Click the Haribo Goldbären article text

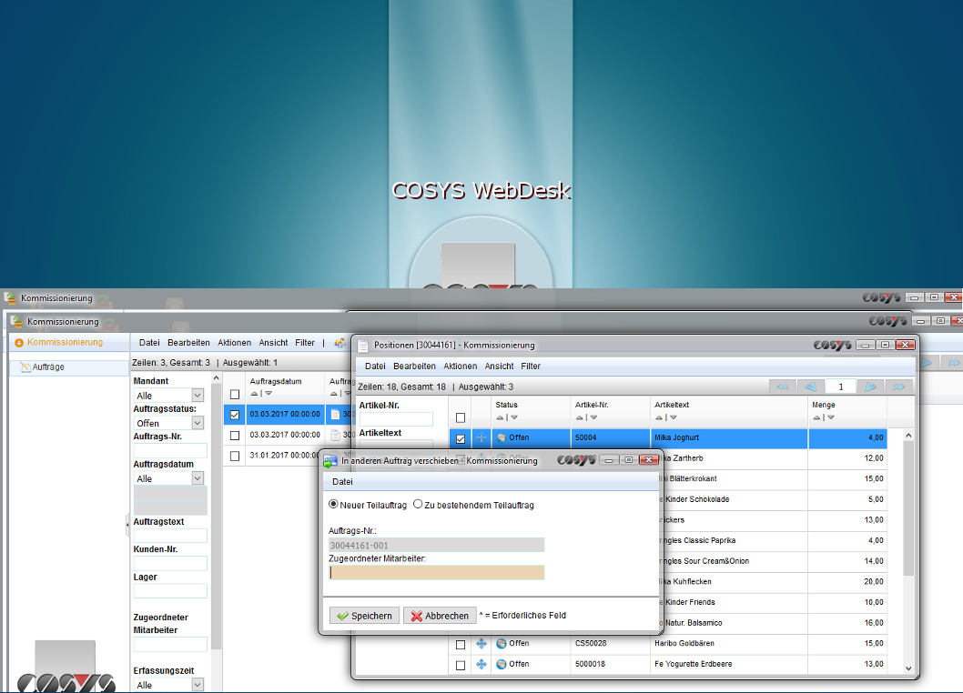(x=684, y=643)
